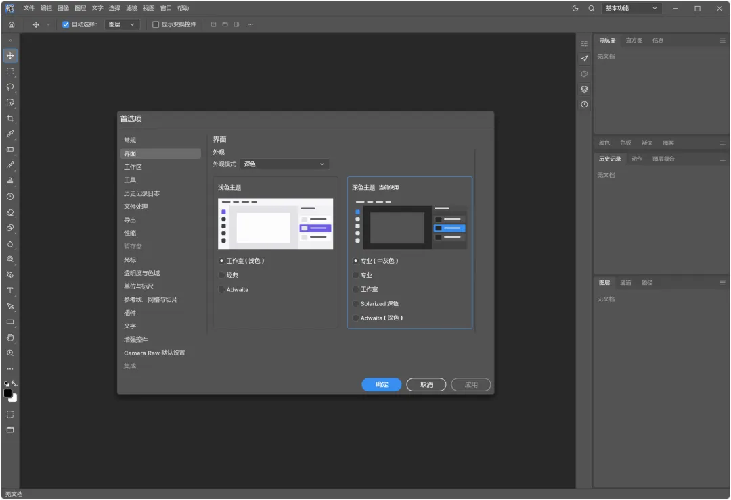The height and width of the screenshot is (500, 731).
Task: Select the eraser tool
Action: click(x=10, y=212)
